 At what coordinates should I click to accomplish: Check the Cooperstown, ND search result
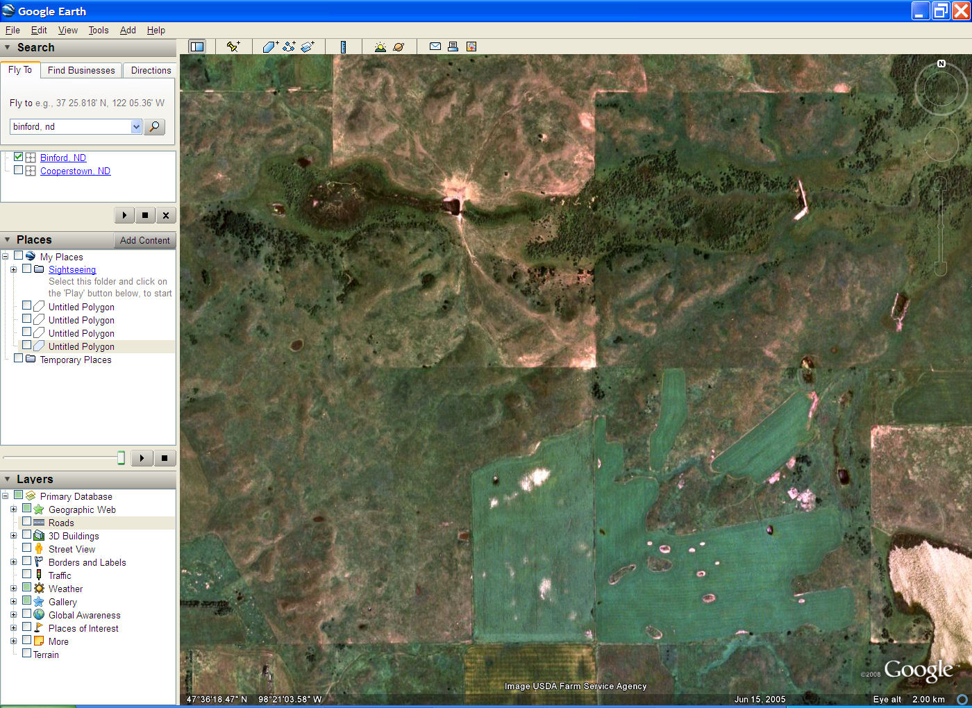pyautogui.click(x=19, y=170)
